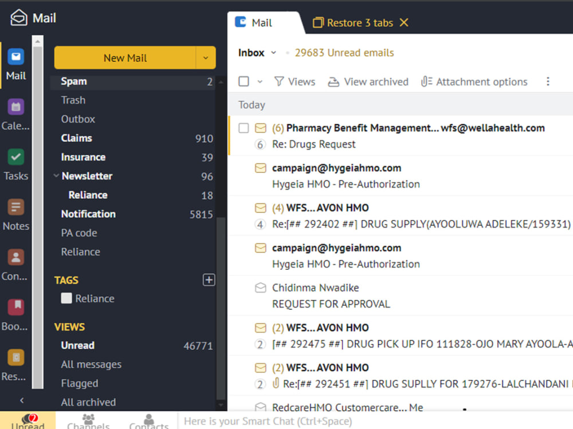Tick checkbox for Pharmacy Benefit Management email
The image size is (573, 429).
244,128
